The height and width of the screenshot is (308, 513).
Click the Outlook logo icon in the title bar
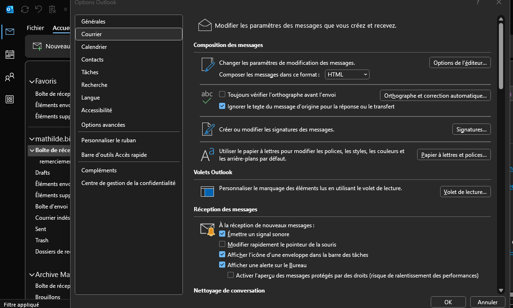click(x=10, y=9)
